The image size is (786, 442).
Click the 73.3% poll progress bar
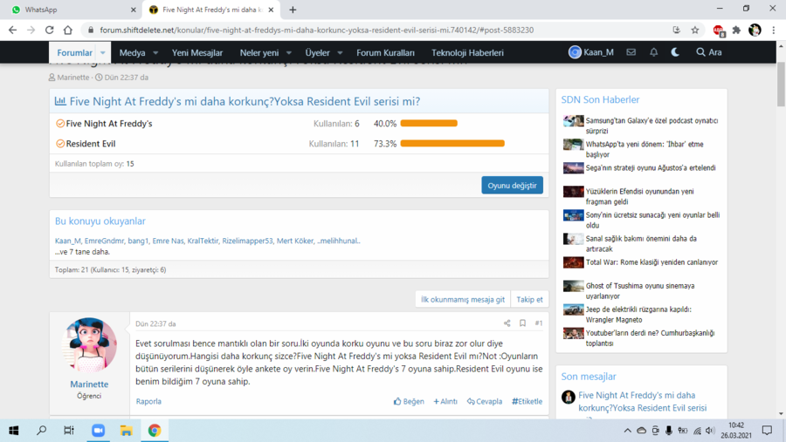click(x=452, y=144)
